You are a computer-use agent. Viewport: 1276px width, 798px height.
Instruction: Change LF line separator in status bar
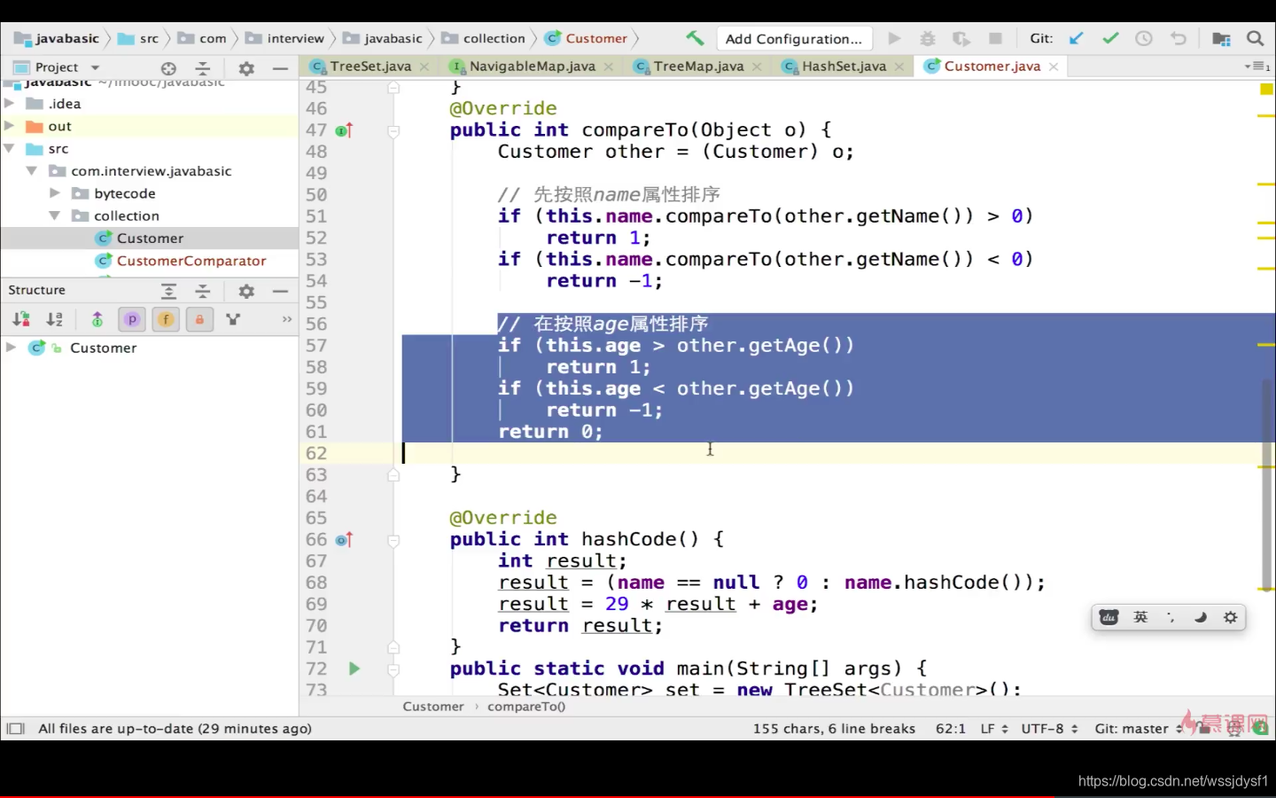(994, 729)
